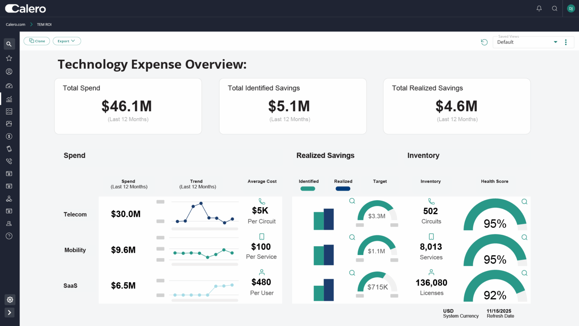579x326 pixels.
Task: Click the refresh view icon
Action: coord(484,42)
